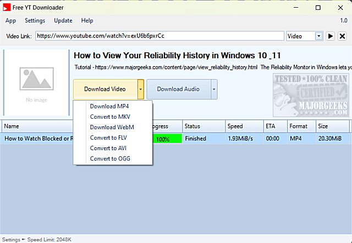Sort by the Size column header
The image size is (352, 243).
click(x=333, y=126)
